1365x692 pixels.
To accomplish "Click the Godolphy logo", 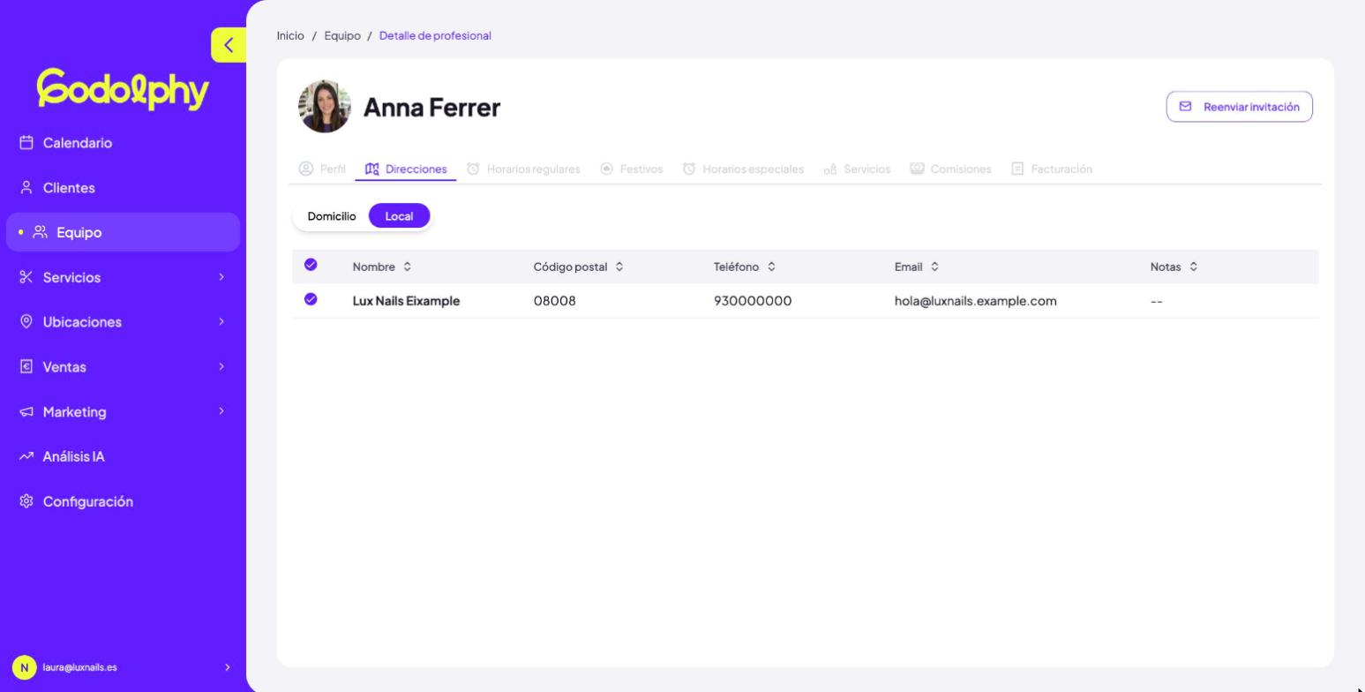I will click(x=123, y=90).
